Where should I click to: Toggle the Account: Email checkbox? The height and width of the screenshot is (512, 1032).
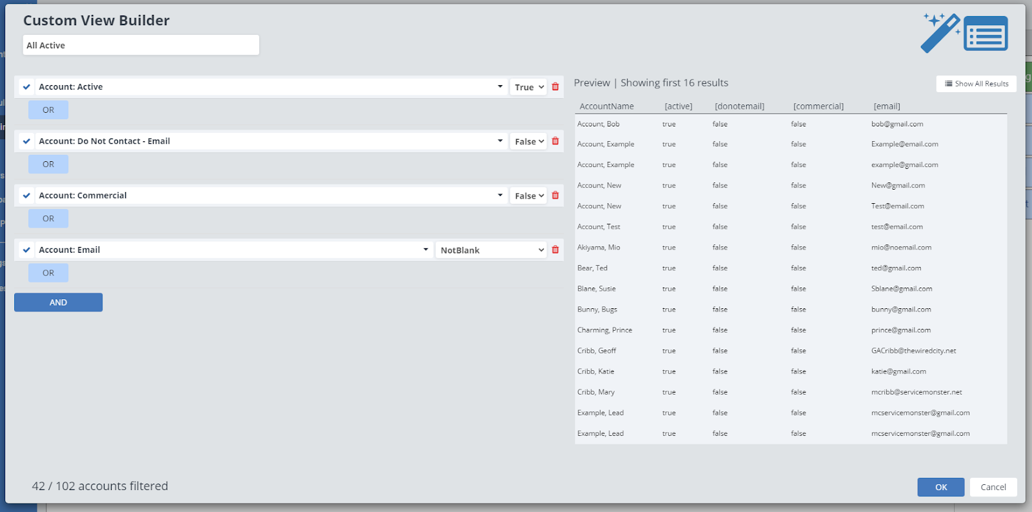(26, 250)
